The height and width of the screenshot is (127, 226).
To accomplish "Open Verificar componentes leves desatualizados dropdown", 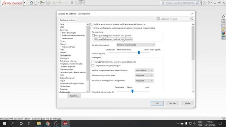I will click(144, 71).
